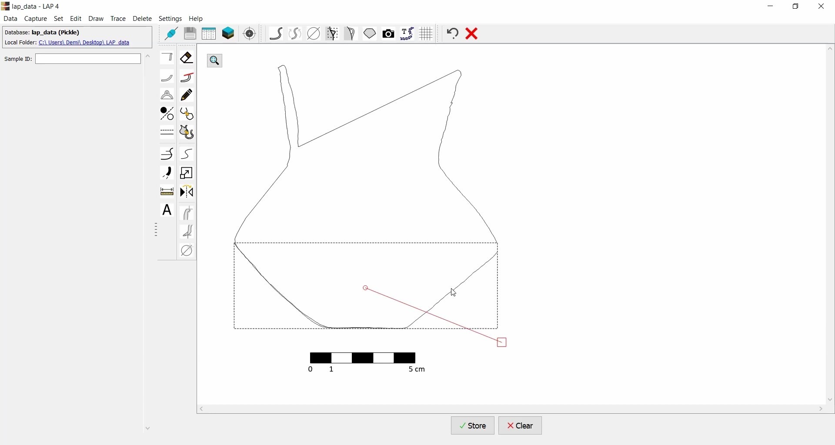The height and width of the screenshot is (445, 835).
Task: Click the layered cube icon
Action: (229, 34)
